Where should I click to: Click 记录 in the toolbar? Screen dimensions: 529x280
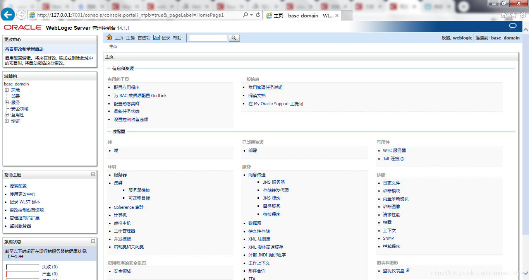click(166, 38)
